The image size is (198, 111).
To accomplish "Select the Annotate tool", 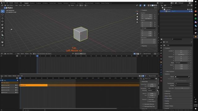I will (x=2, y=31).
